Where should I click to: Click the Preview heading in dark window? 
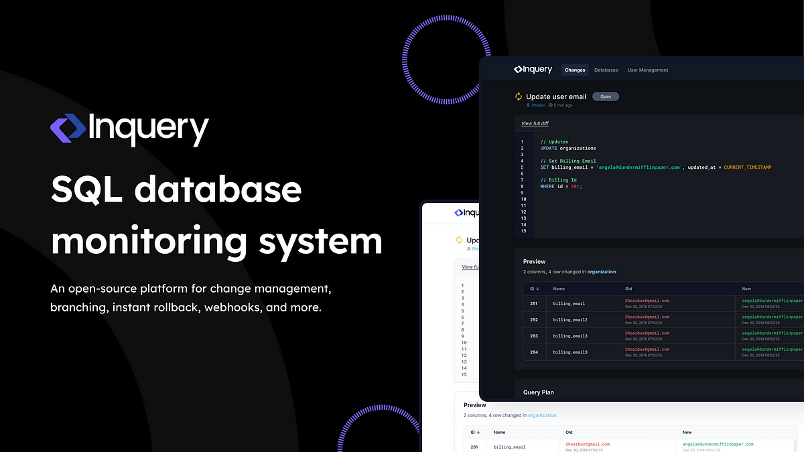pos(535,261)
